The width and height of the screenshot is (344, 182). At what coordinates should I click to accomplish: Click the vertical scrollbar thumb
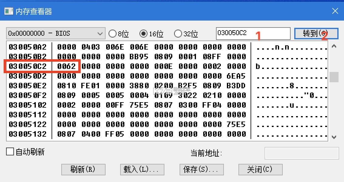334,77
